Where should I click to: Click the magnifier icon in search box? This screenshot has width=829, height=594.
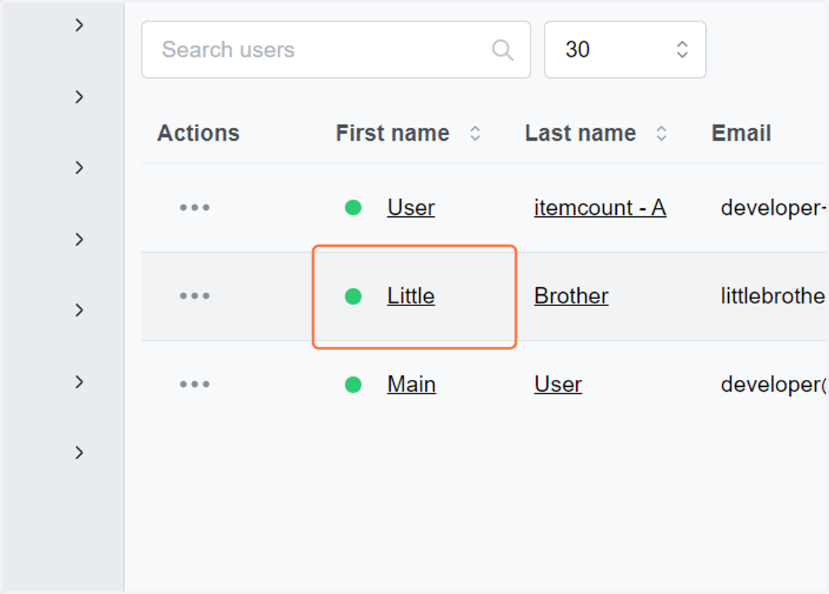[x=502, y=50]
